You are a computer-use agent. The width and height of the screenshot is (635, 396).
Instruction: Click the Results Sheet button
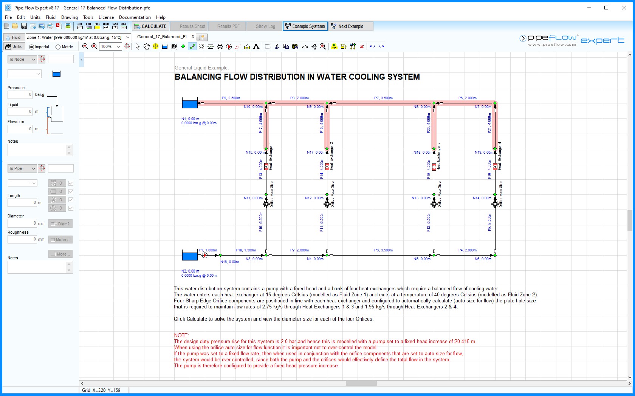click(189, 26)
